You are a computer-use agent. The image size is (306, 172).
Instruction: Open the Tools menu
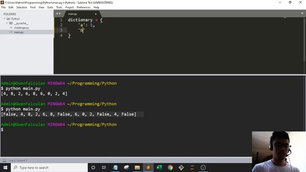(x=59, y=8)
